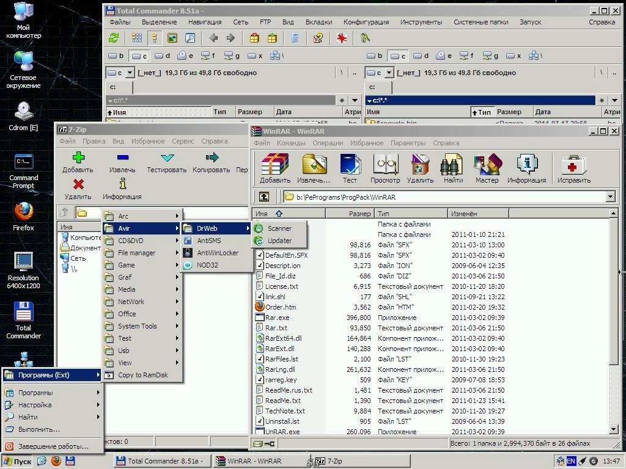
Task: Open WinRAR address path dropdown
Action: click(611, 197)
